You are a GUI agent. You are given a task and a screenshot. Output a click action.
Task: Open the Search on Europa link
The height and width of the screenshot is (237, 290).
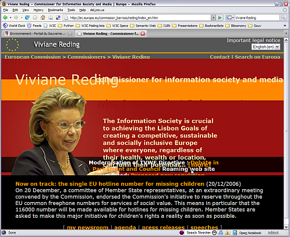[257, 57]
